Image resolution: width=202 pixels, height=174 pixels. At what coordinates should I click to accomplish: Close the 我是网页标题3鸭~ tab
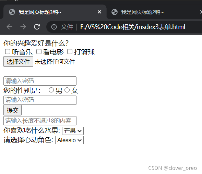[x=99, y=12]
